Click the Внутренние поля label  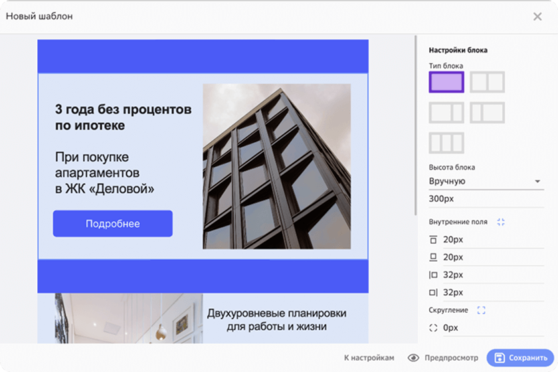pos(458,222)
